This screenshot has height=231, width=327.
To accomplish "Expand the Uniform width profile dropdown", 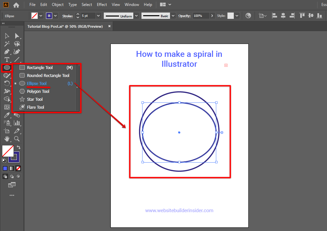I will click(136, 16).
